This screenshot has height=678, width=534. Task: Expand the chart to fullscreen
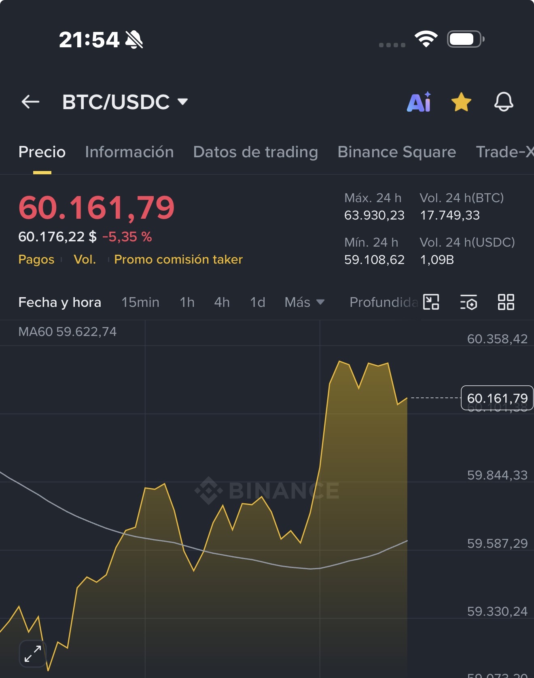(x=33, y=654)
